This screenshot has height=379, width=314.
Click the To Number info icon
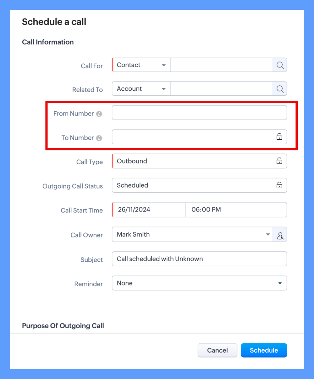pos(99,138)
